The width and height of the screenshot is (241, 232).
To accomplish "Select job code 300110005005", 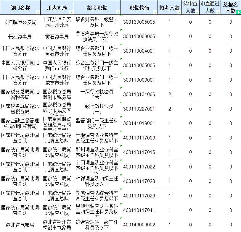I will tap(139, 66).
